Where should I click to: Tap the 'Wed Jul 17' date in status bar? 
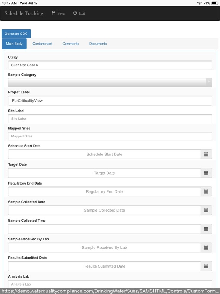pos(29,3)
